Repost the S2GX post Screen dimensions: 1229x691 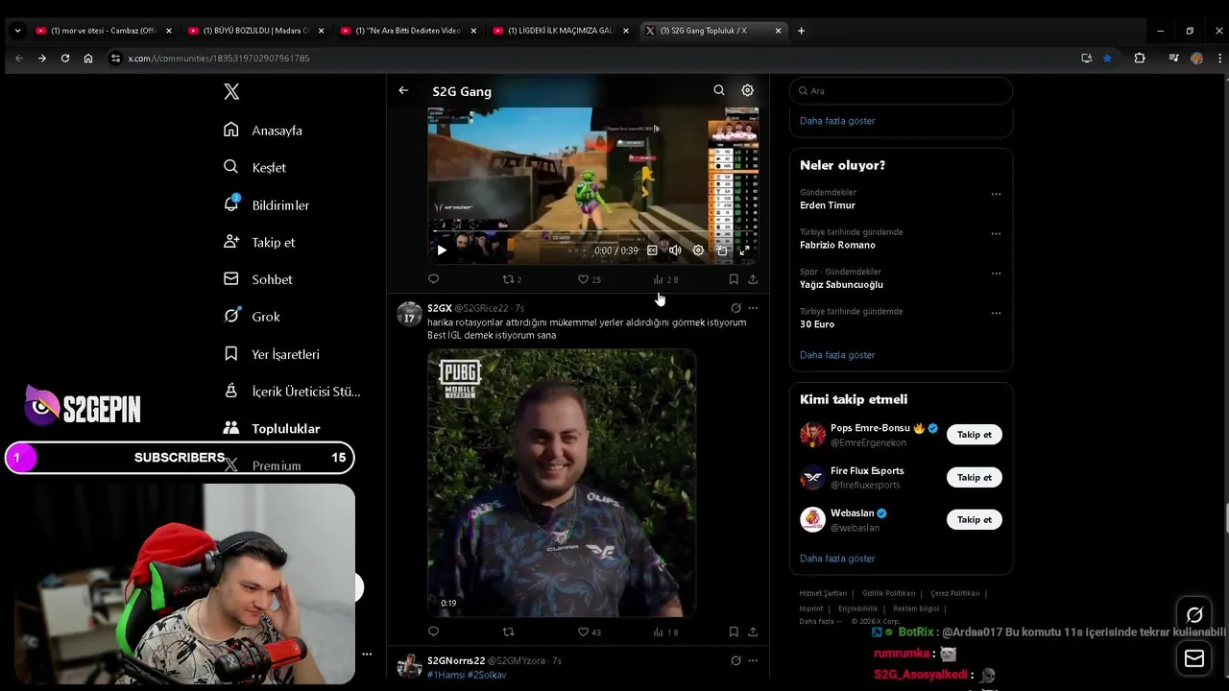[x=509, y=631]
